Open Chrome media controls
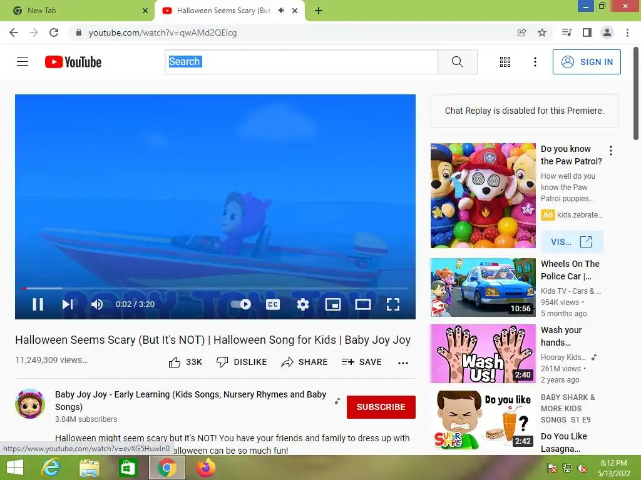Viewport: 641px width, 480px height. (567, 32)
